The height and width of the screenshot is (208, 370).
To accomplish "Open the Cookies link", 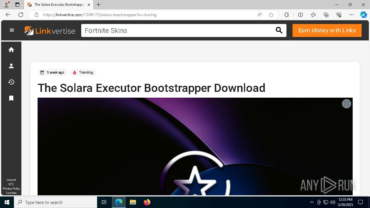I will 11,193.
